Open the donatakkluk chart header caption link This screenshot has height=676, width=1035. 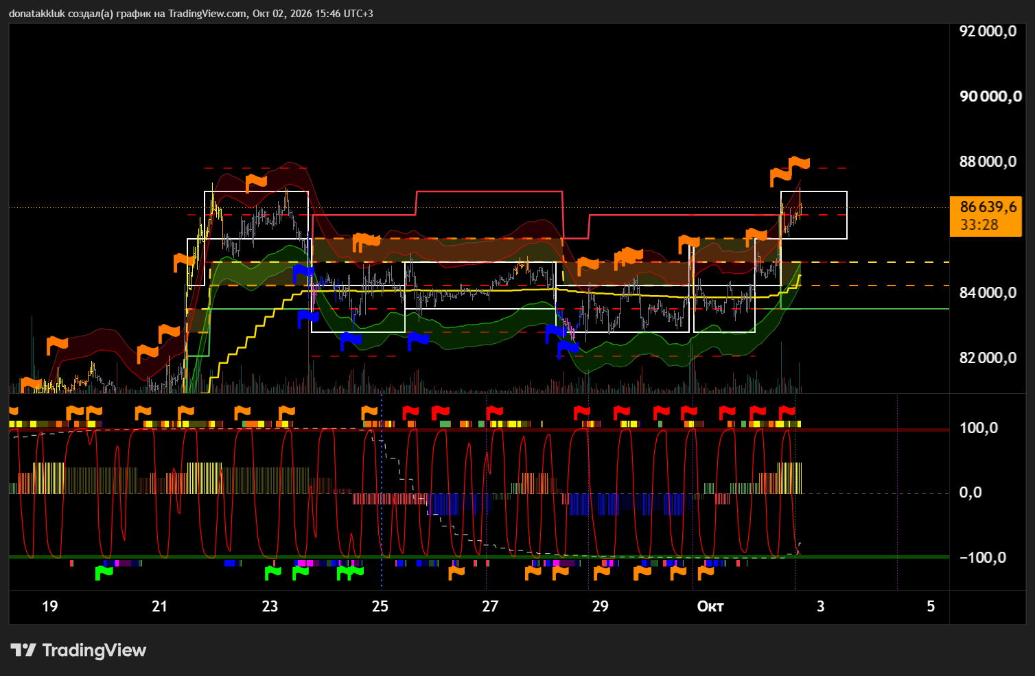pos(191,13)
